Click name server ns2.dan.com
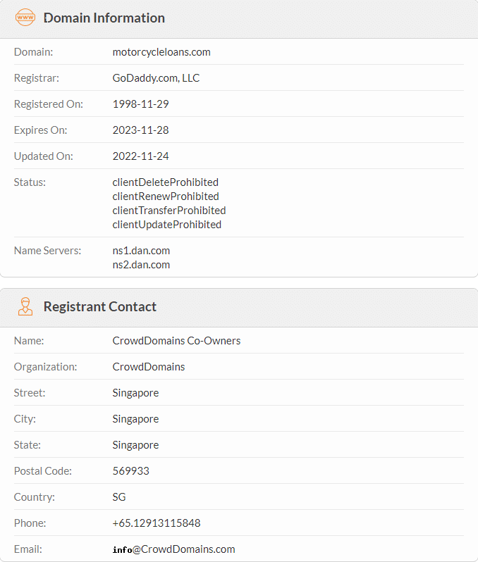 141,265
